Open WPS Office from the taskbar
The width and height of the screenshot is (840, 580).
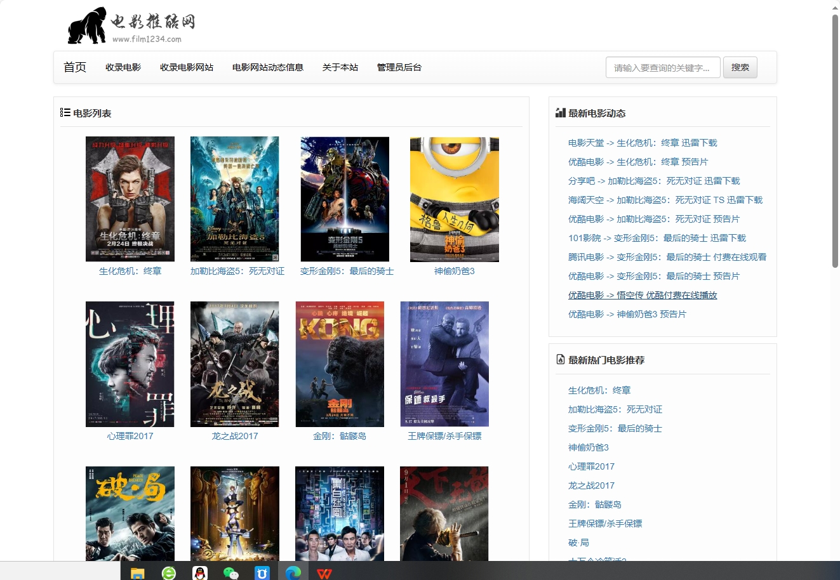[324, 573]
